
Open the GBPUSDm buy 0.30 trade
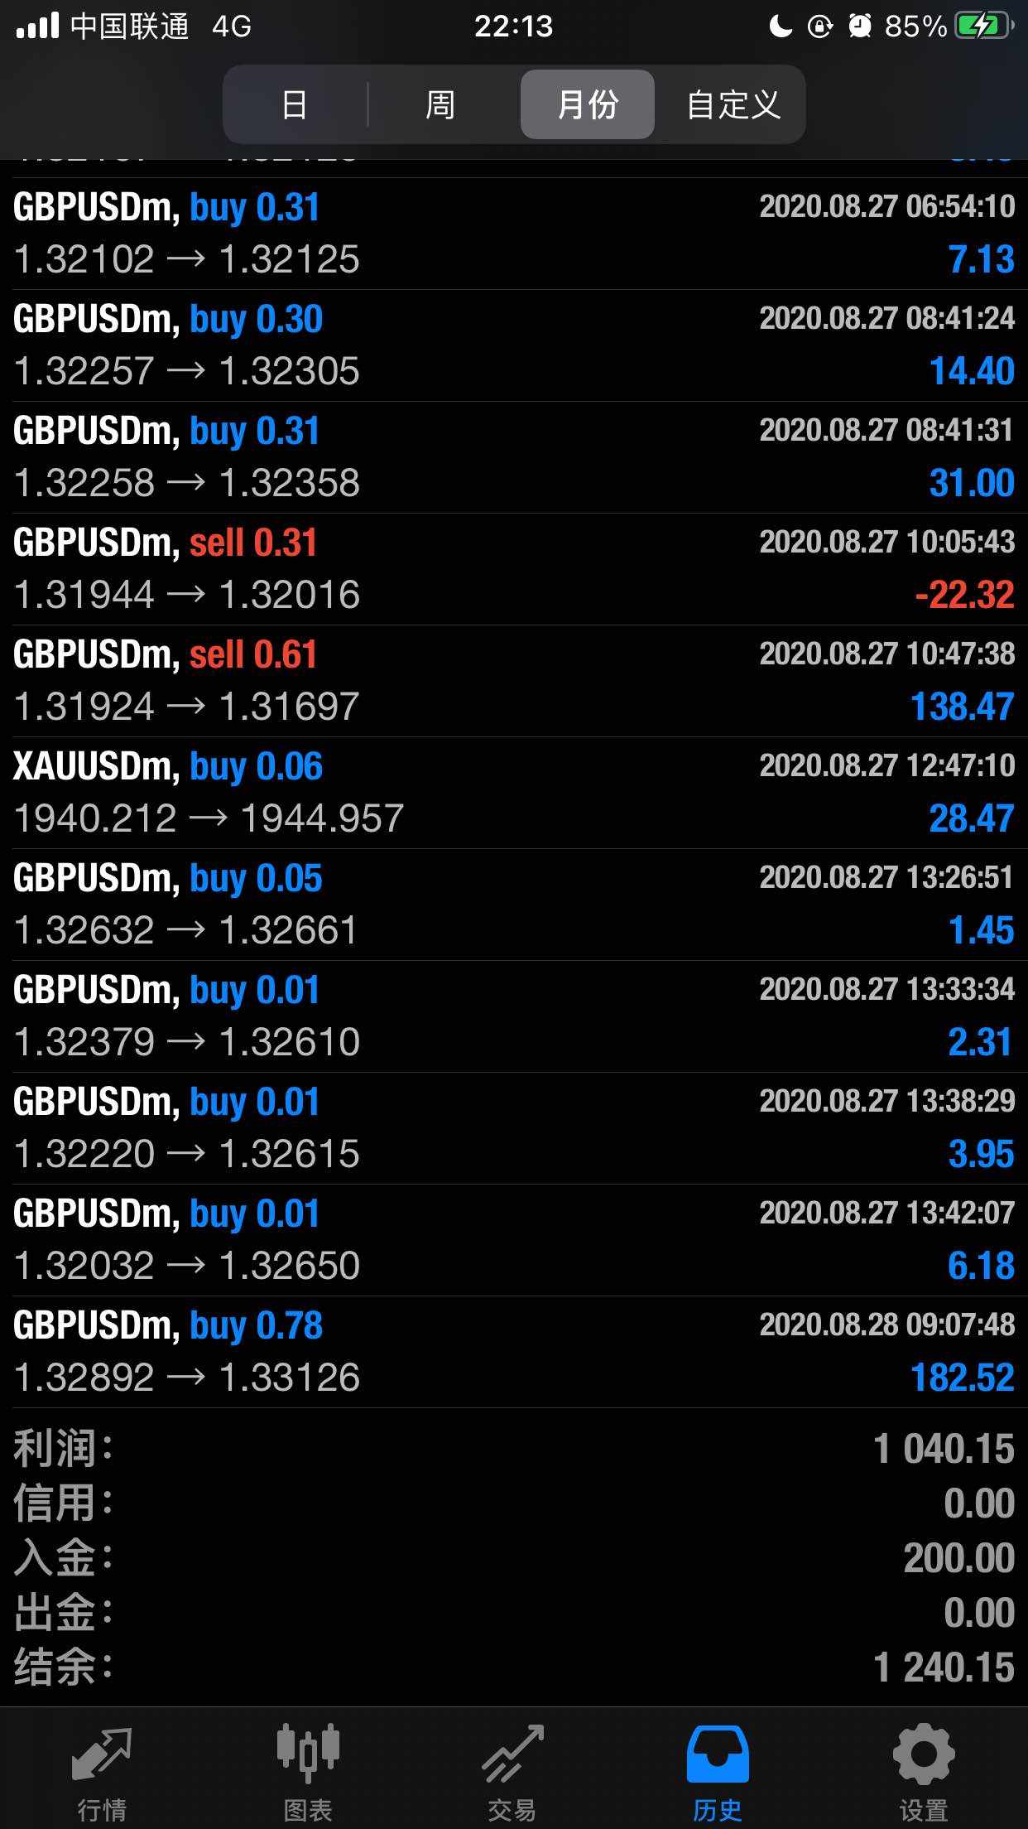coord(513,345)
